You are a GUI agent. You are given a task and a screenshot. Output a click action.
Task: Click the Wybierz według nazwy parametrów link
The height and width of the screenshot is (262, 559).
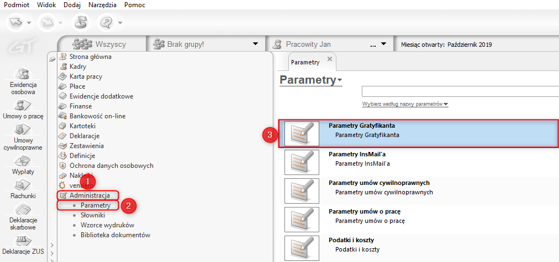coord(405,104)
